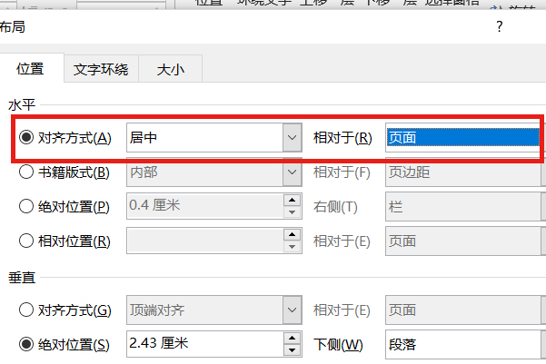The width and height of the screenshot is (546, 364).
Task: Select horizontal 对齐方式(A) radio button
Action: [26, 137]
